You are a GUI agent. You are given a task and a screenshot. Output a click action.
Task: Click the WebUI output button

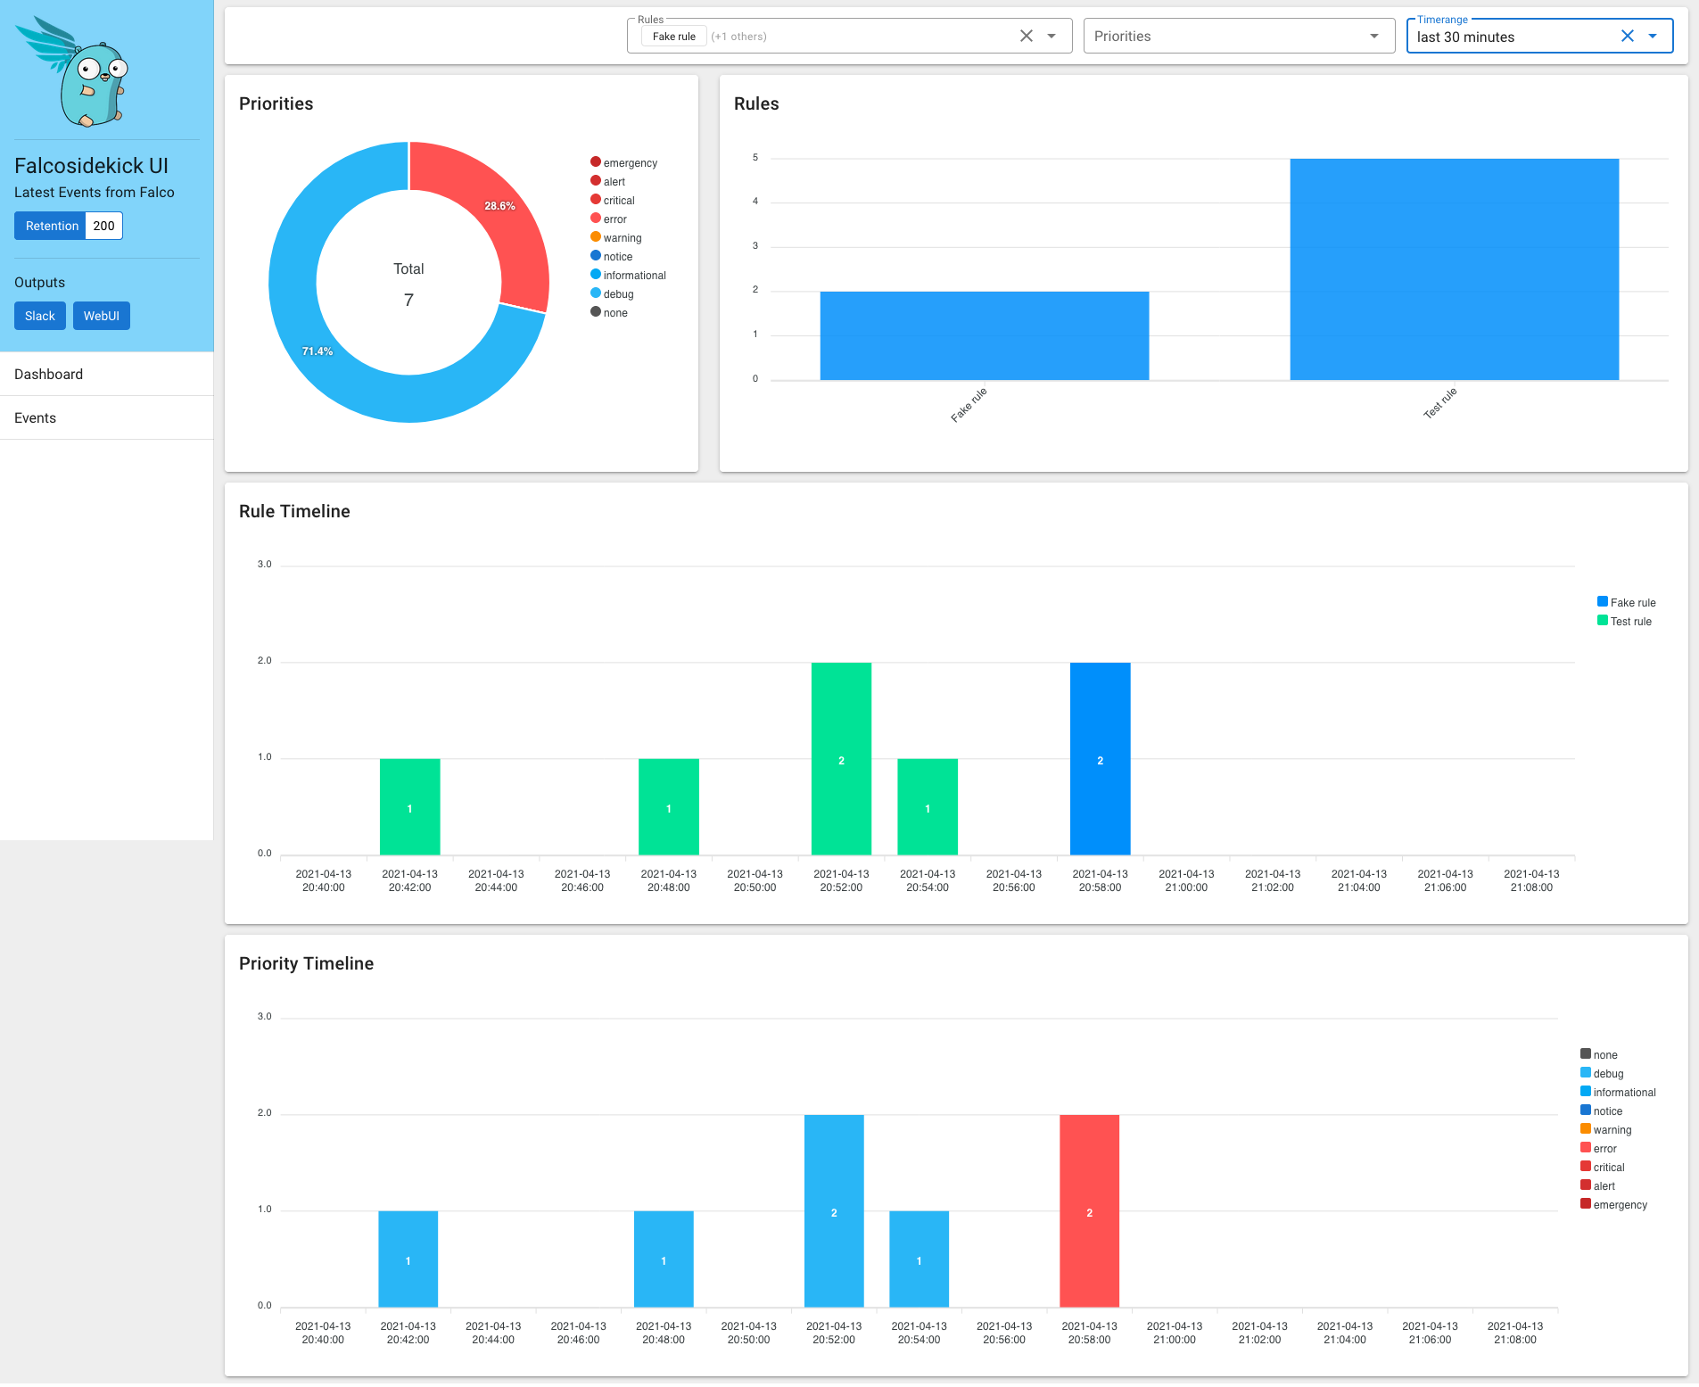point(102,316)
